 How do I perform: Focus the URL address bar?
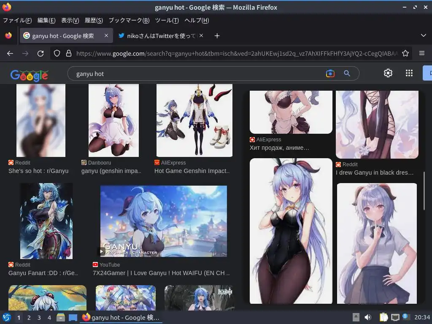[237, 54]
